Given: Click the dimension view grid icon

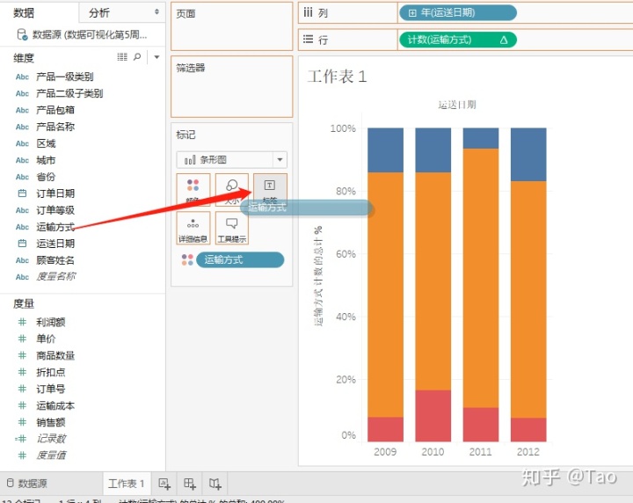Looking at the screenshot, I should [122, 57].
